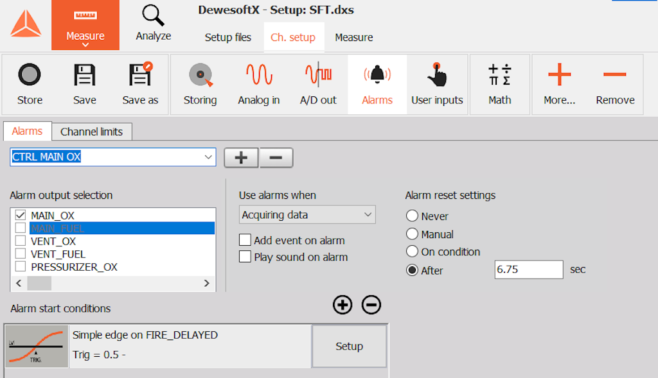Select the Alarms module icon
Viewport: 658px width, 378px height.
coord(377,84)
